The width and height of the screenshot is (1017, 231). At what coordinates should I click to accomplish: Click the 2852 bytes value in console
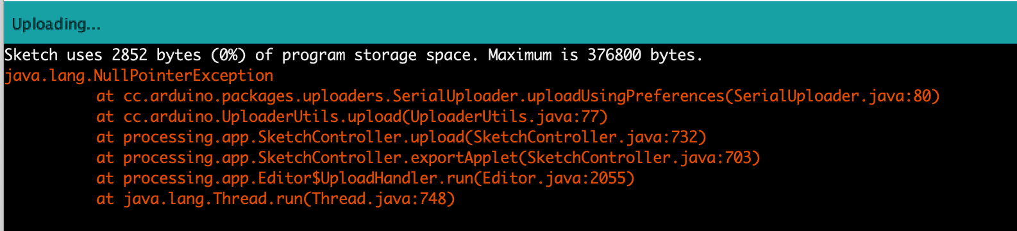[156, 55]
